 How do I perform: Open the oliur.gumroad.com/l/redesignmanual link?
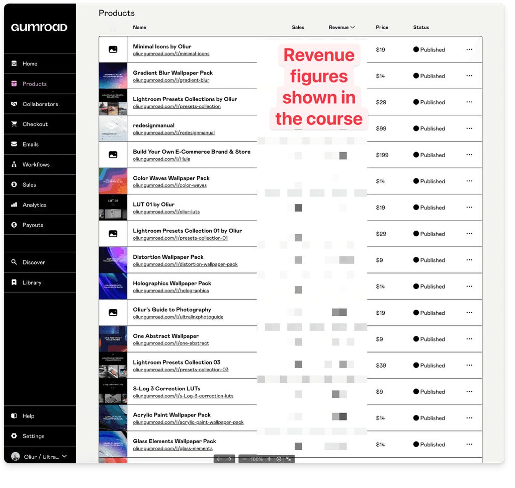coord(174,132)
